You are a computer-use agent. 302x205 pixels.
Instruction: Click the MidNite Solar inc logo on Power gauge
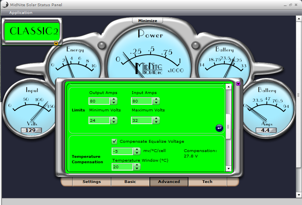click(149, 68)
